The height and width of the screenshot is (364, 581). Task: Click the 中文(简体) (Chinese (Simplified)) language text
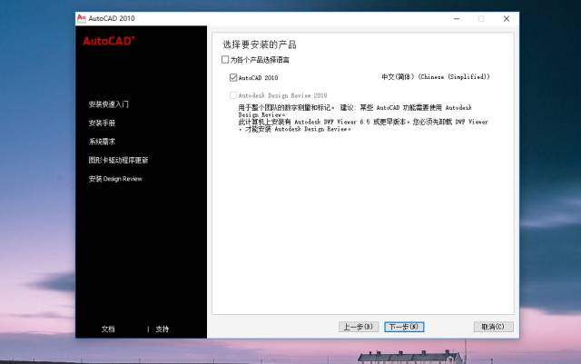click(x=436, y=77)
